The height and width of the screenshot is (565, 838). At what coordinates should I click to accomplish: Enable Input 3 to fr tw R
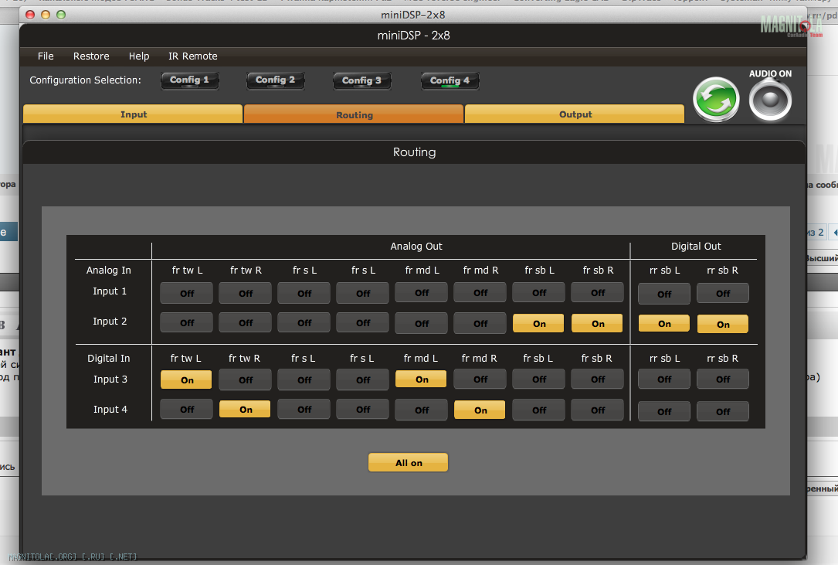(246, 380)
